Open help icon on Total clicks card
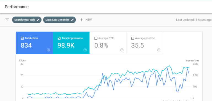 [48, 50]
